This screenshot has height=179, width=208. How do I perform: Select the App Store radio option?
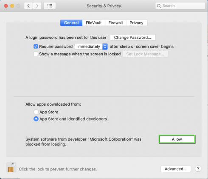(36, 112)
